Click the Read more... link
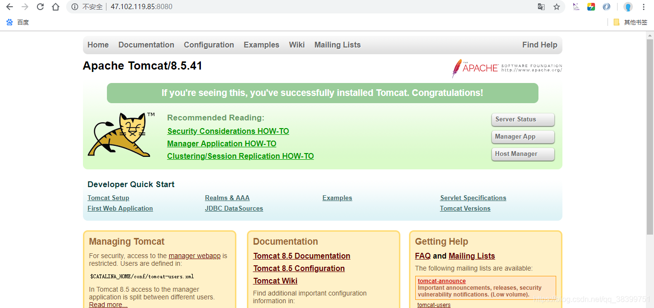The image size is (654, 308). (108, 305)
